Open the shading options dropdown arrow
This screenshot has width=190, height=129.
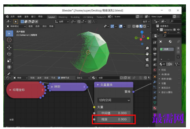148,26
